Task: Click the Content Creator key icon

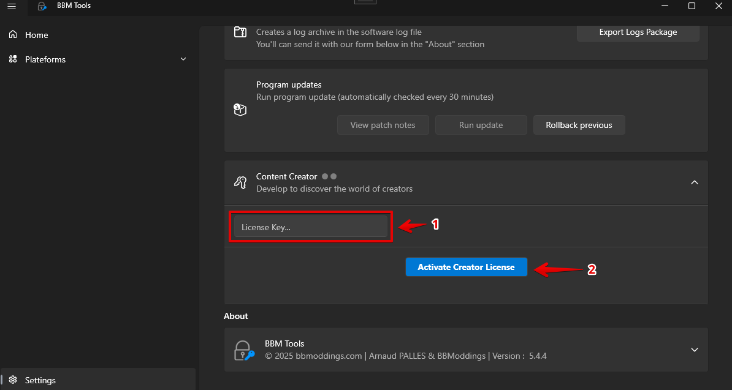Action: click(x=240, y=182)
